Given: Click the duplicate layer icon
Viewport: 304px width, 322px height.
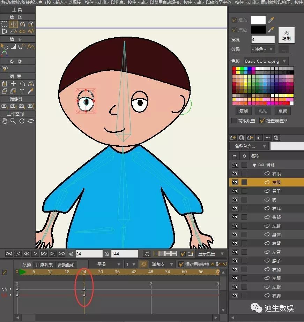Looking at the screenshot, I should 242,138.
